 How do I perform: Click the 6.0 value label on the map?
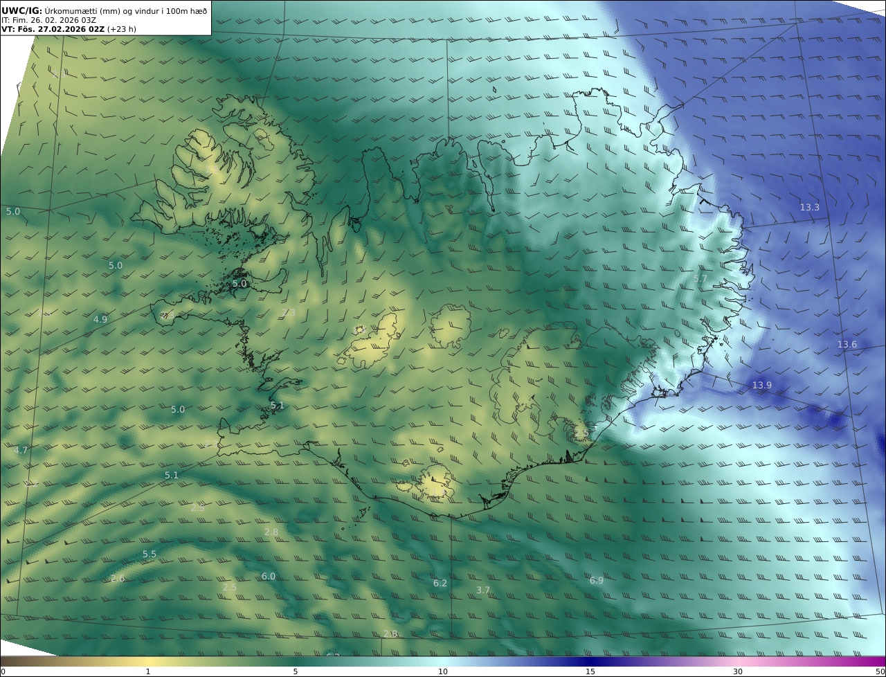(x=268, y=577)
